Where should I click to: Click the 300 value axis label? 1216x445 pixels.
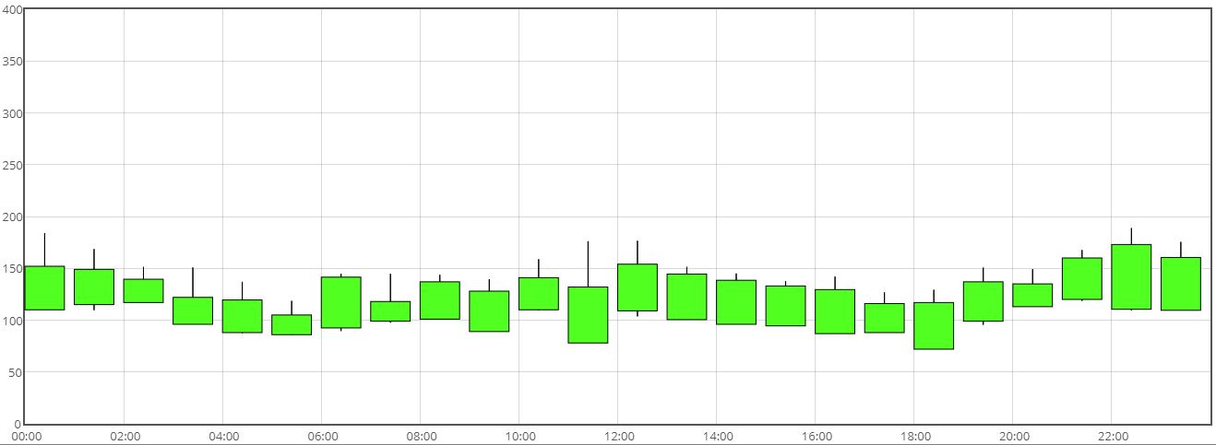point(13,113)
